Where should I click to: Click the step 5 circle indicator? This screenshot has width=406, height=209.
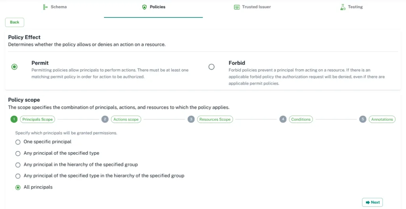[x=363, y=119]
